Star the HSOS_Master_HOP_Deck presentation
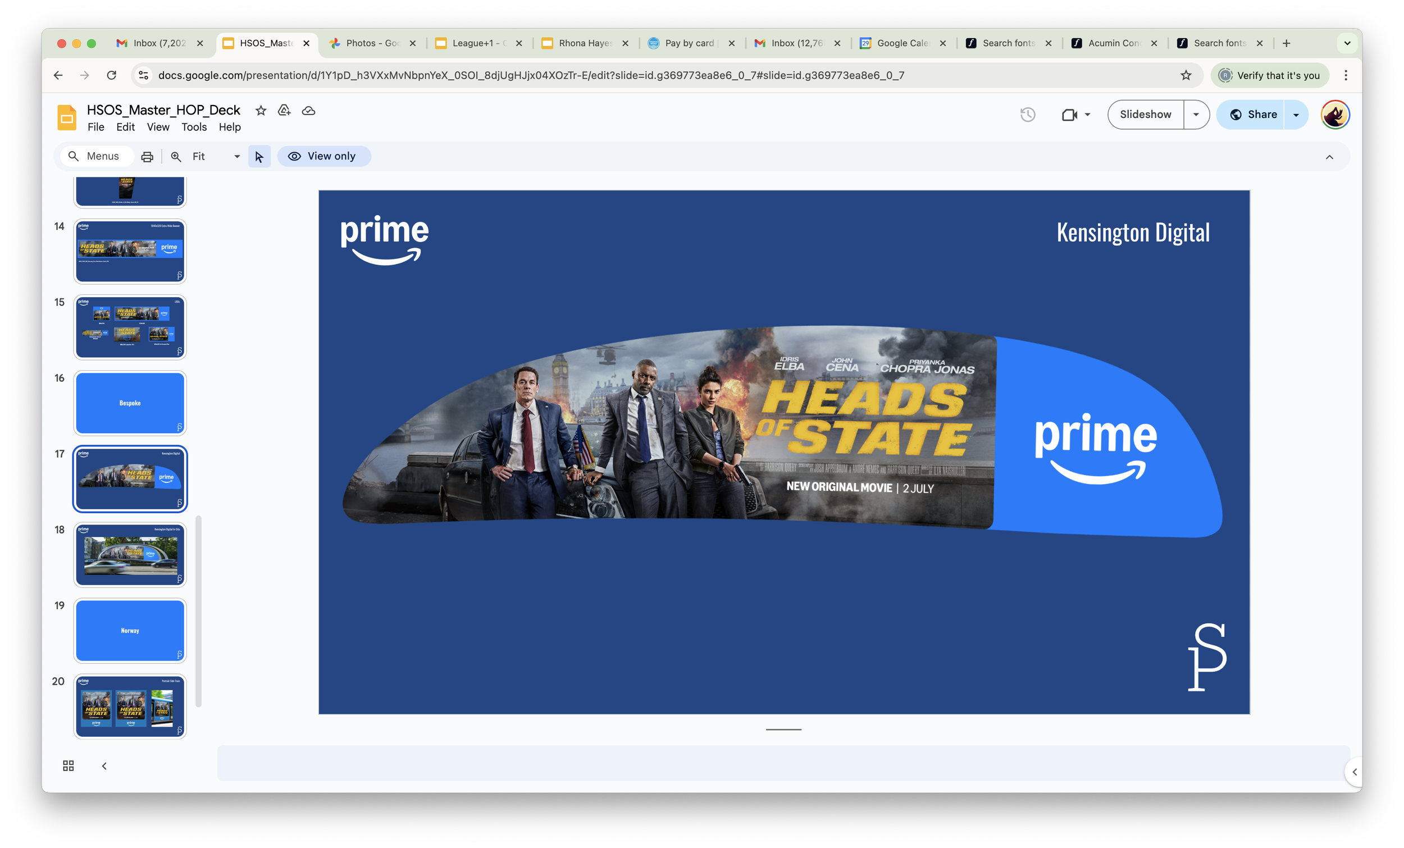Screen dimensions: 1404x848 pos(261,111)
